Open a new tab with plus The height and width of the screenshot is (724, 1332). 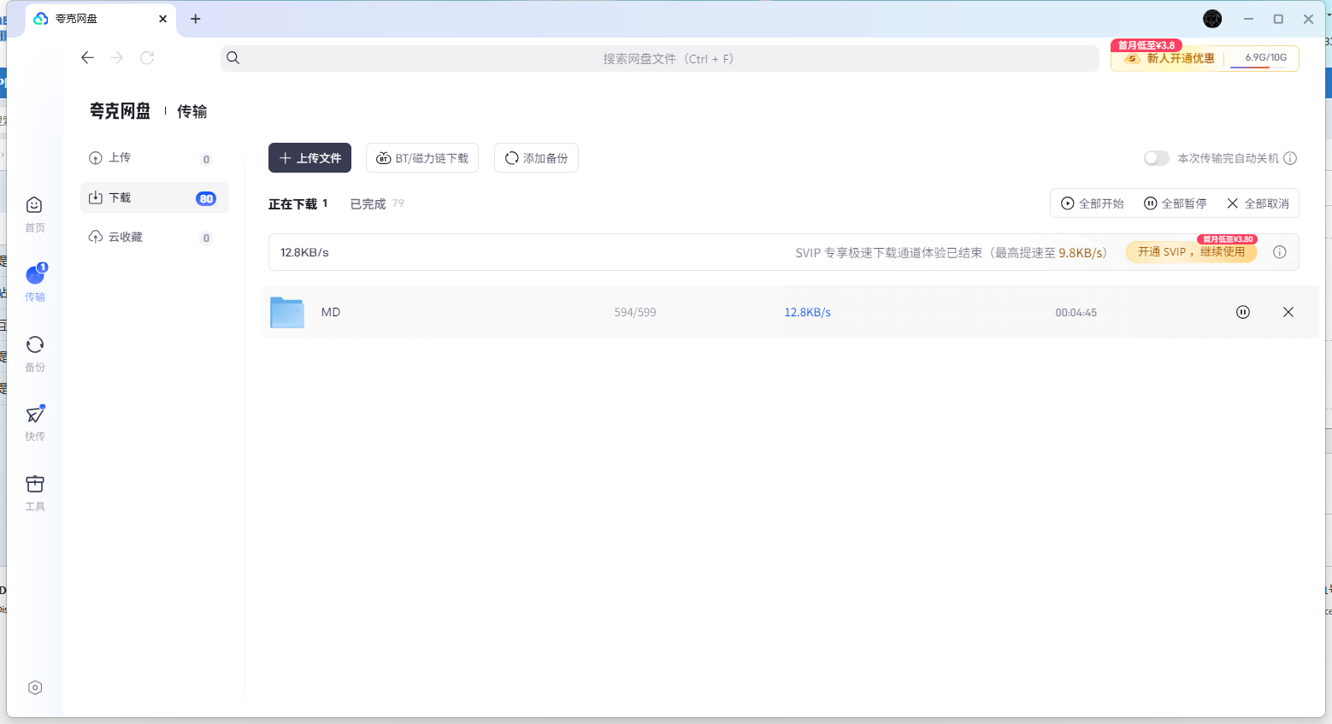[196, 19]
